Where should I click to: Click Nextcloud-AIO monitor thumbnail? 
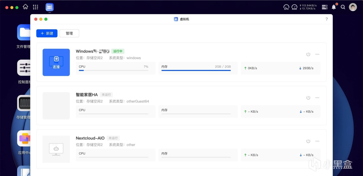pyautogui.click(x=56, y=149)
